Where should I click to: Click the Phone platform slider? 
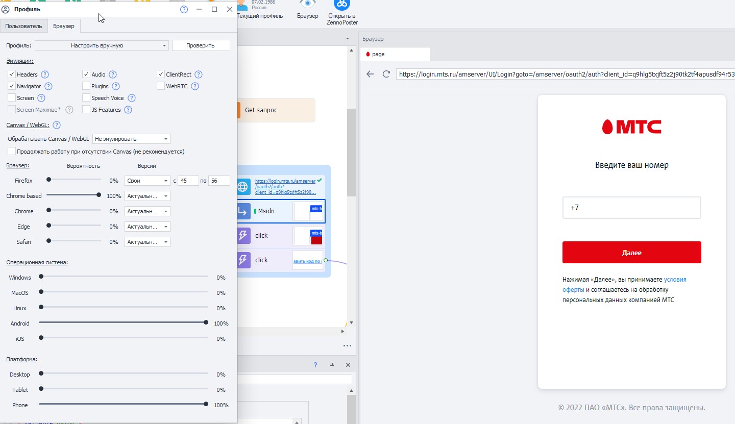point(123,405)
